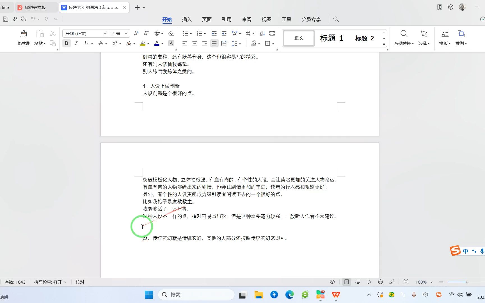Expand line spacing dropdown
Viewport: 485px width, 303px height.
click(x=240, y=43)
